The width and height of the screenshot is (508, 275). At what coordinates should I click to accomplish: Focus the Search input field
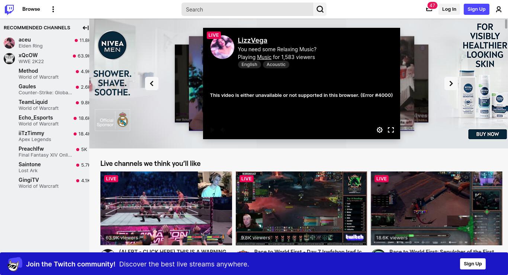(247, 9)
